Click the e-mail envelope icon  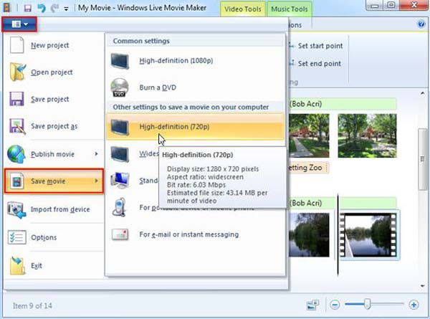(x=120, y=234)
